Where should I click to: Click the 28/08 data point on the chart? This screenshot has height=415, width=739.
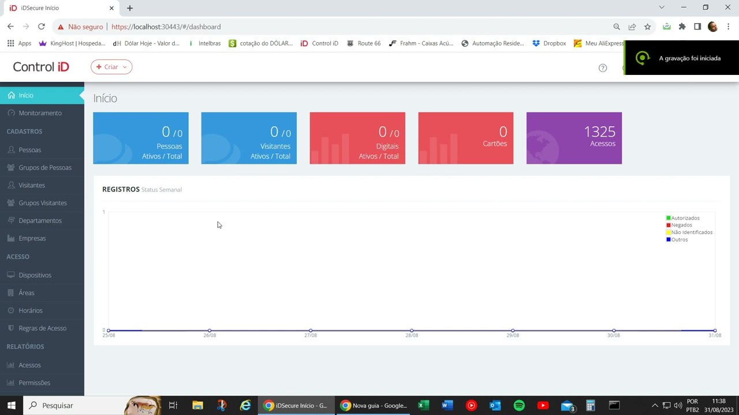click(412, 330)
